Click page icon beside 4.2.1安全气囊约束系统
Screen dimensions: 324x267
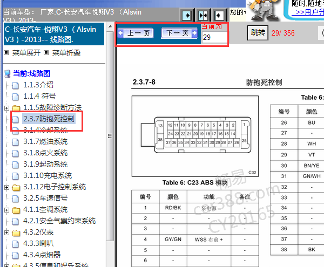16,221
